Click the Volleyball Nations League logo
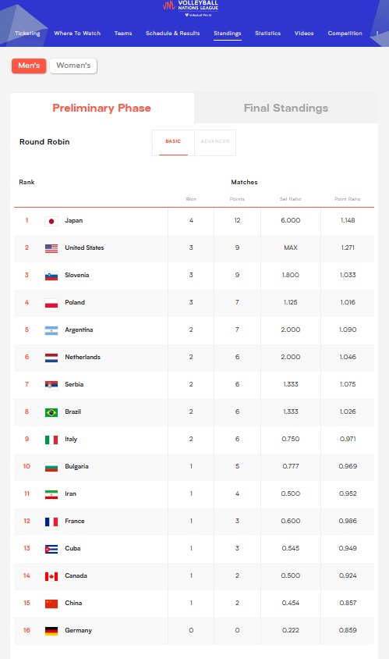389x659 pixels. click(x=190, y=8)
